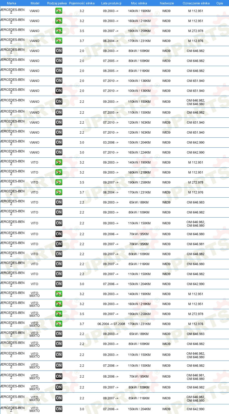Click the M 112.976 code in the VIANO row
The height and width of the screenshot is (414, 229).
click(x=196, y=41)
